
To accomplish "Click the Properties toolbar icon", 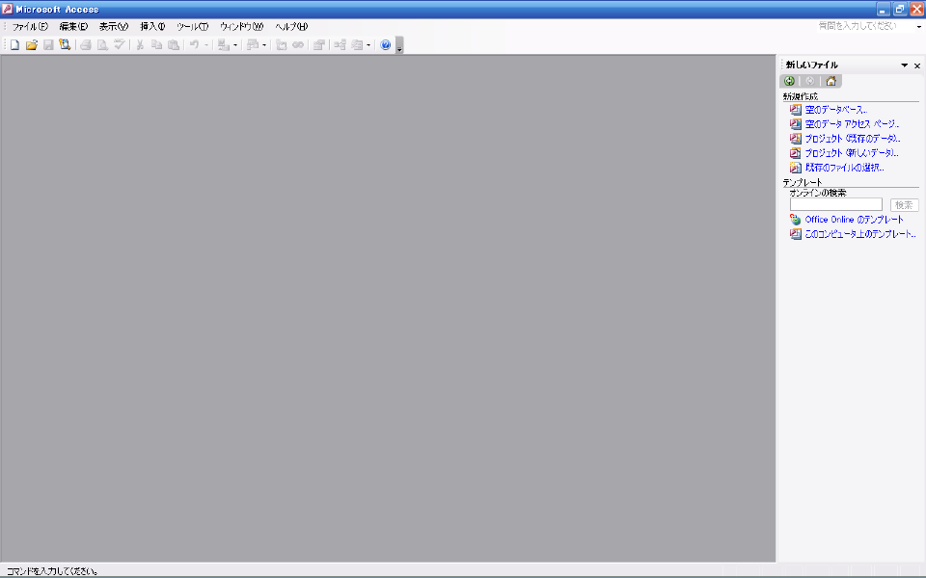I will pyautogui.click(x=319, y=45).
